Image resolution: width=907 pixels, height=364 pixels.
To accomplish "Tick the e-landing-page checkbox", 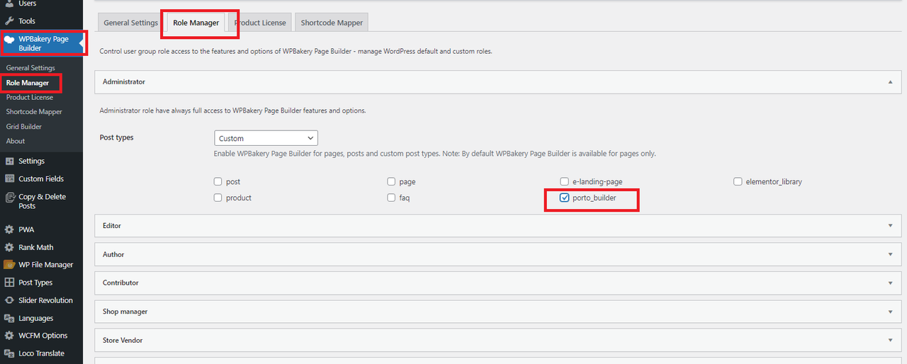I will [x=565, y=182].
